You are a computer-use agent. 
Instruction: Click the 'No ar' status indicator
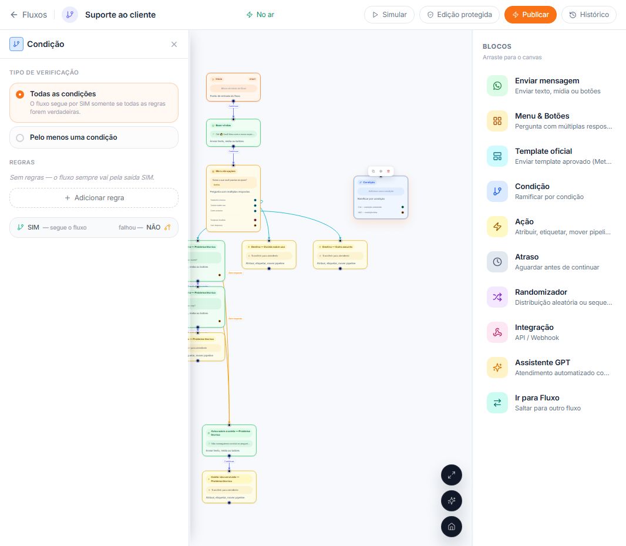tap(260, 15)
